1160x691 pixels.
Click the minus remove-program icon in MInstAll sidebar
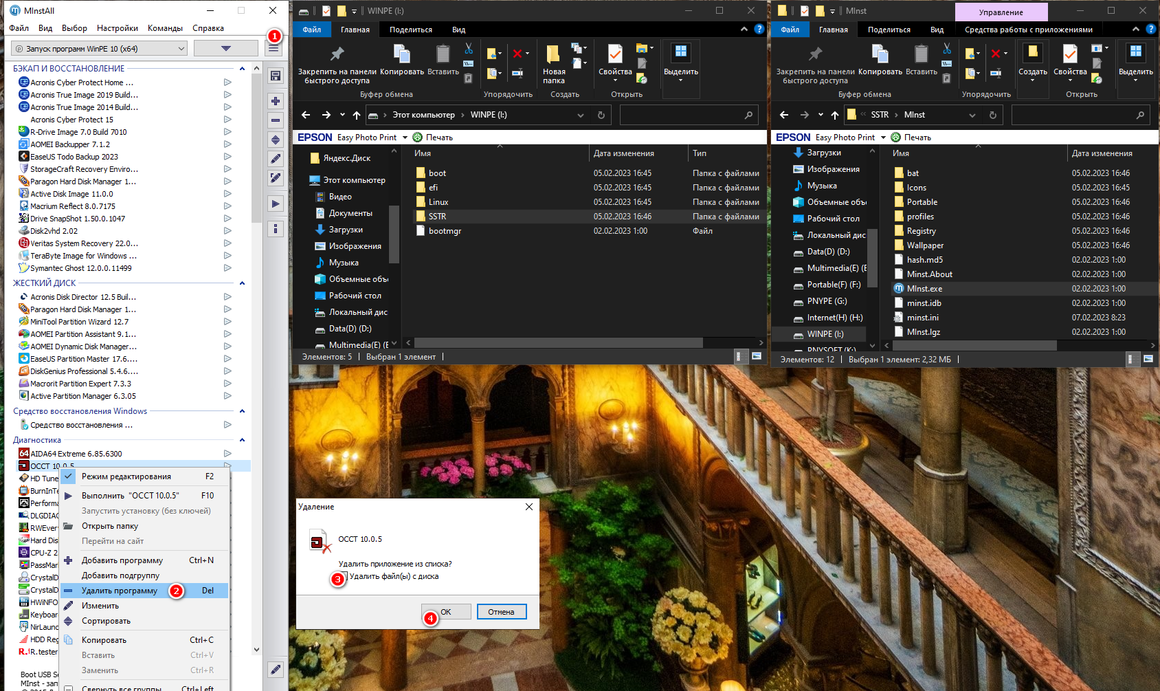point(276,120)
